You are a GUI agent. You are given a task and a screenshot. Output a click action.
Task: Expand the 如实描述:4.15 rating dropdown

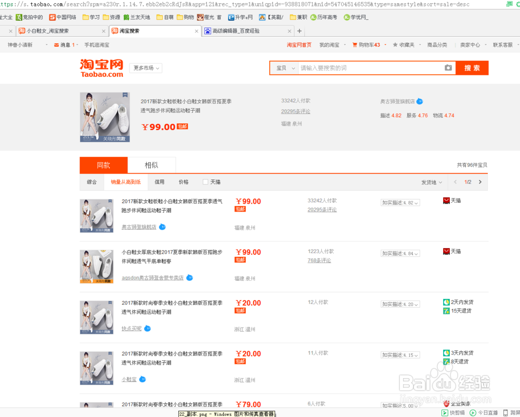coord(400,355)
